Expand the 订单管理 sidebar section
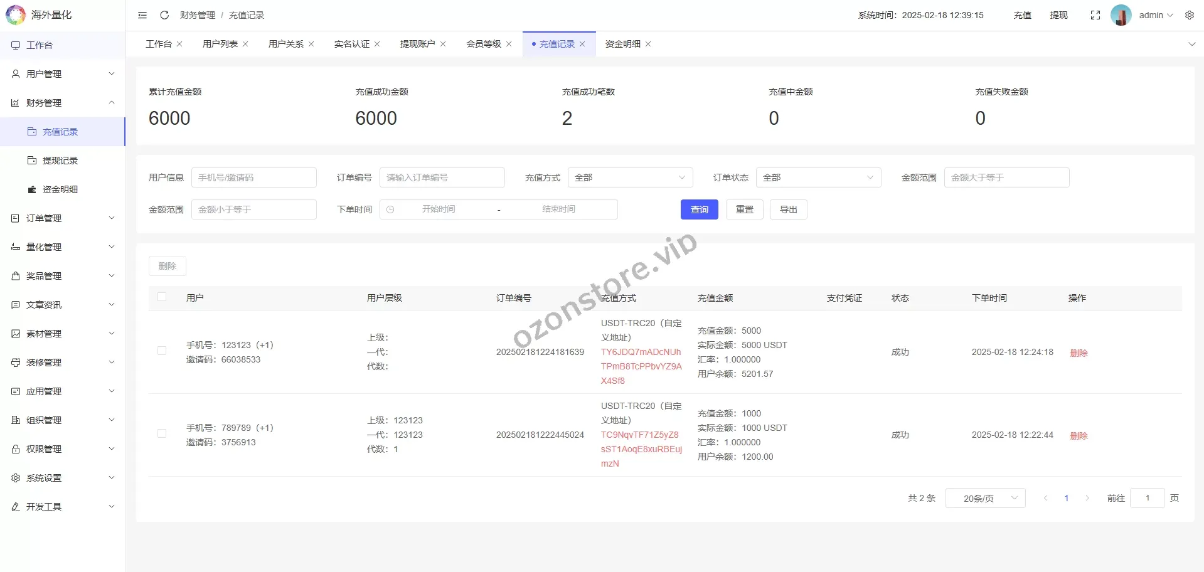 [x=63, y=218]
